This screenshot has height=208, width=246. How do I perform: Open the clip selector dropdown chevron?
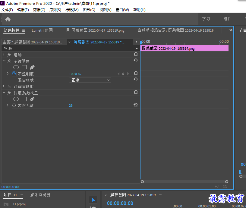pos(69,42)
